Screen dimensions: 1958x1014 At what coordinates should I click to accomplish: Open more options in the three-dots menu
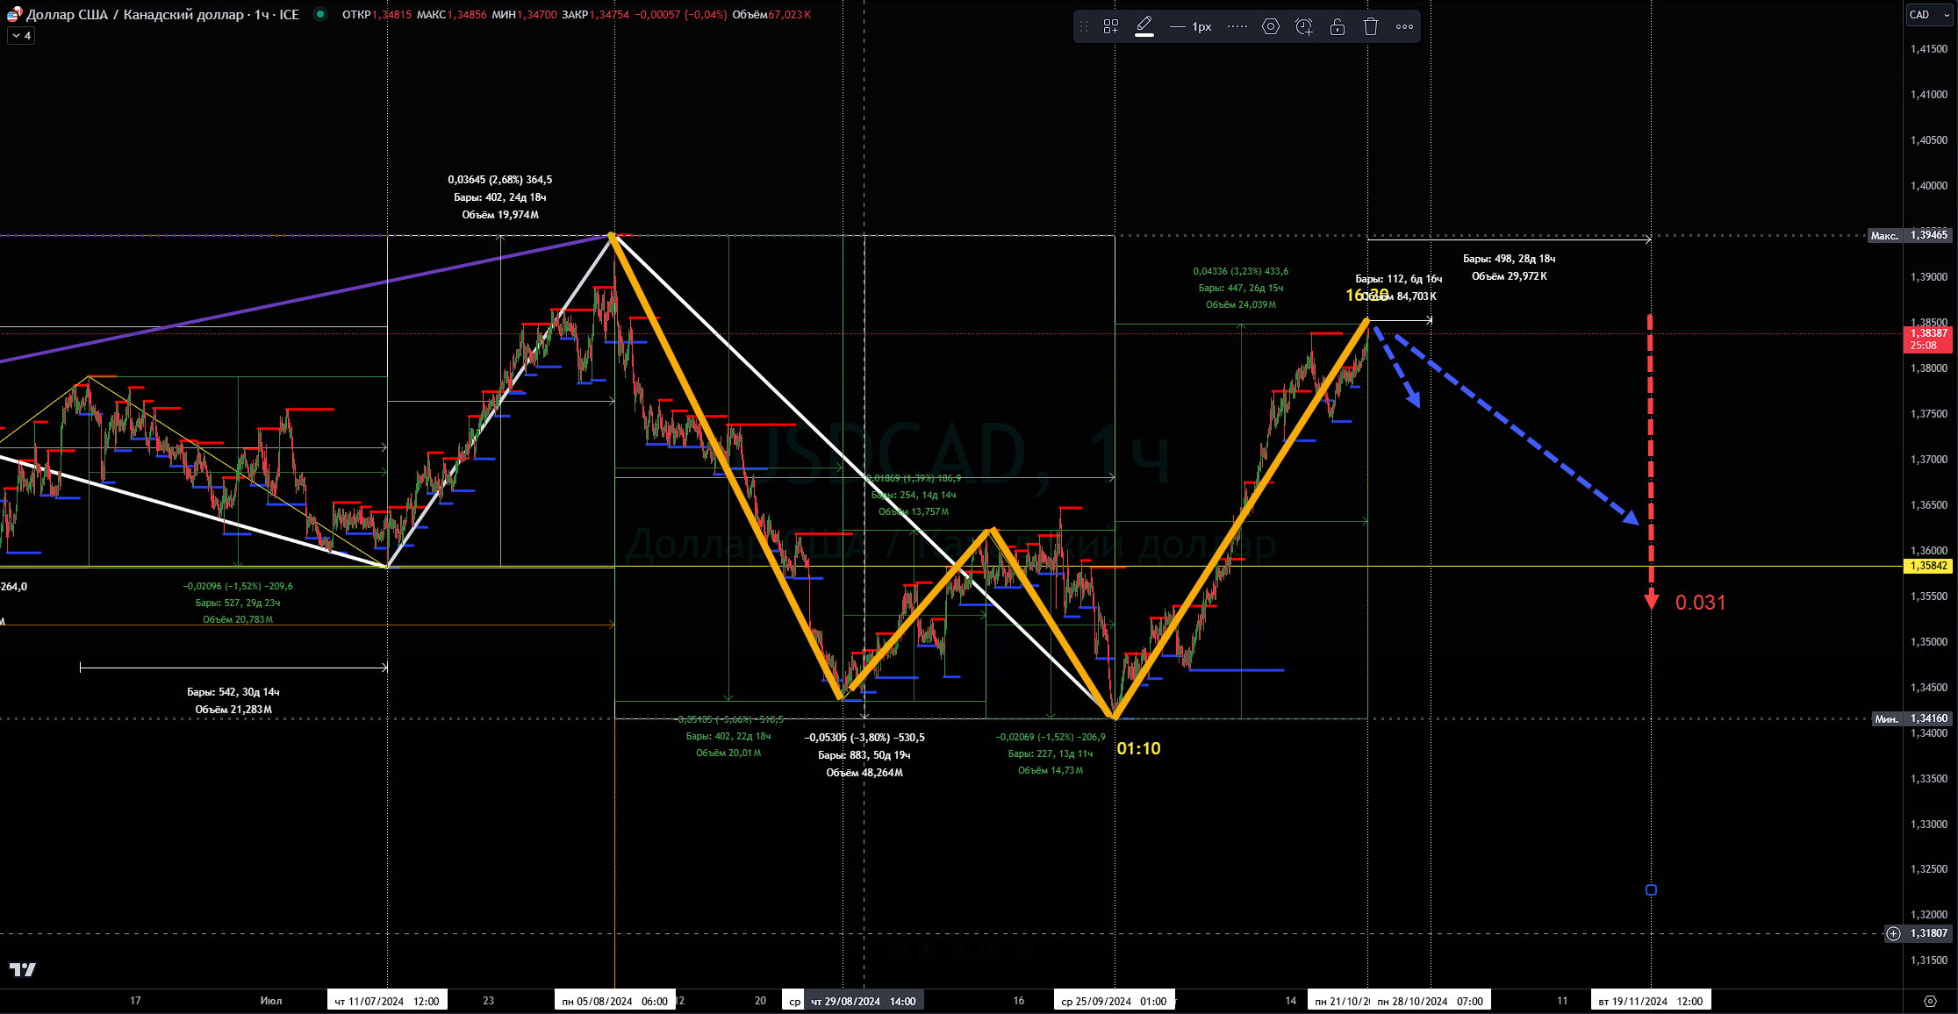pyautogui.click(x=1404, y=26)
